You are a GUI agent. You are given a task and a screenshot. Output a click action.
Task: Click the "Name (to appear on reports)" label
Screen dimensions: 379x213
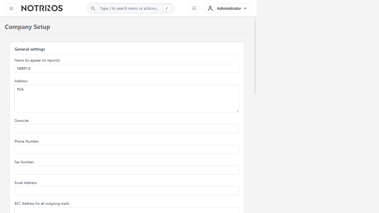37,60
